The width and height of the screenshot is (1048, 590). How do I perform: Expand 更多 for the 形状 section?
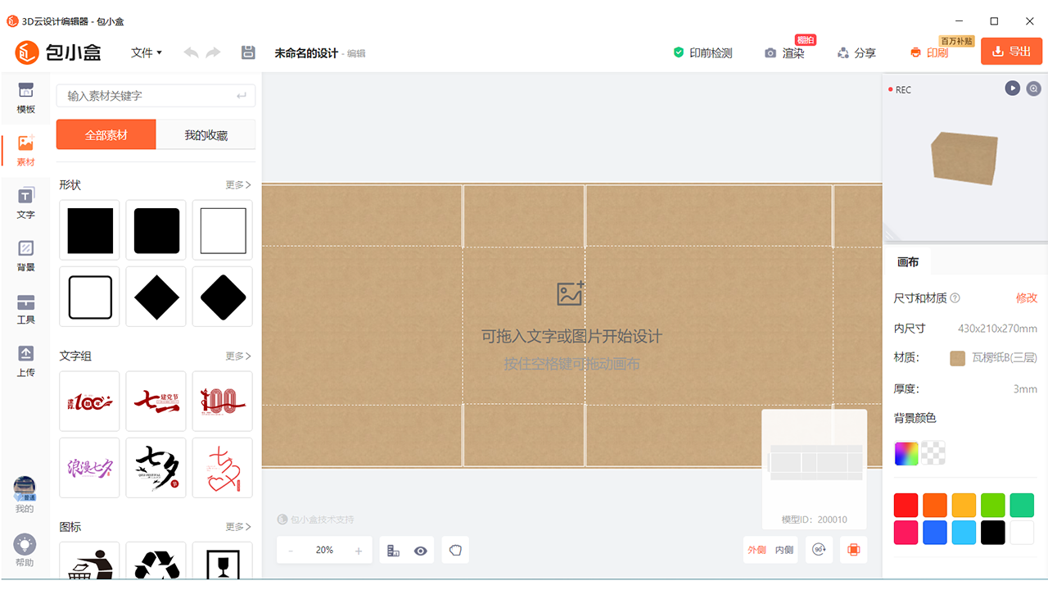(x=238, y=185)
